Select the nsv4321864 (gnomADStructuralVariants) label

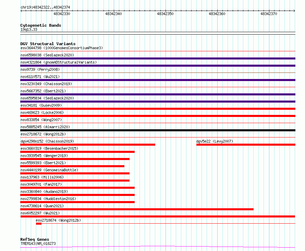(x=59, y=62)
